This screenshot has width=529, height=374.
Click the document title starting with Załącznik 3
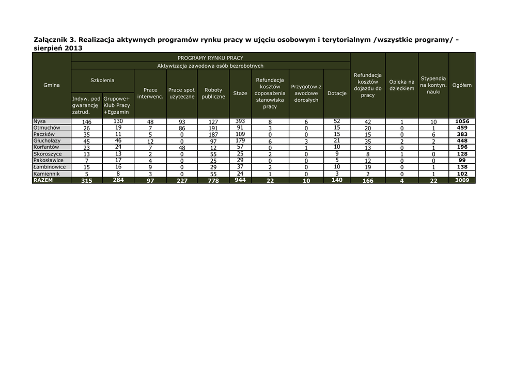coord(245,43)
